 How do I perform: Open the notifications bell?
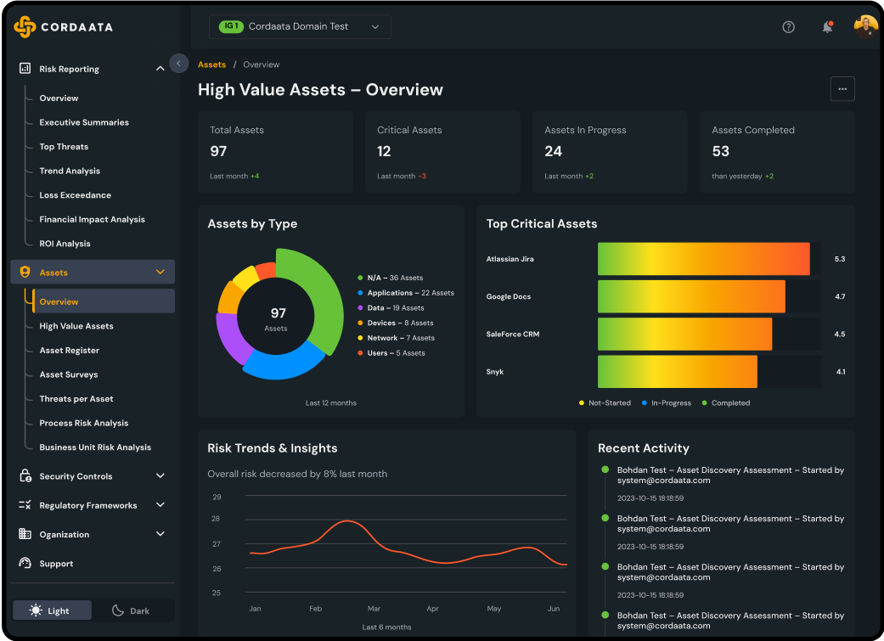[827, 27]
